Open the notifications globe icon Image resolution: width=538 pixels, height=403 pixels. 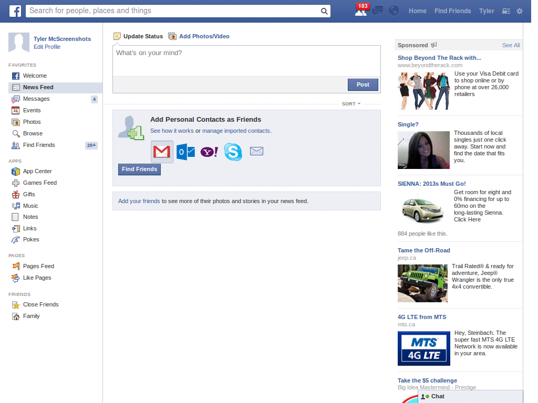(394, 11)
